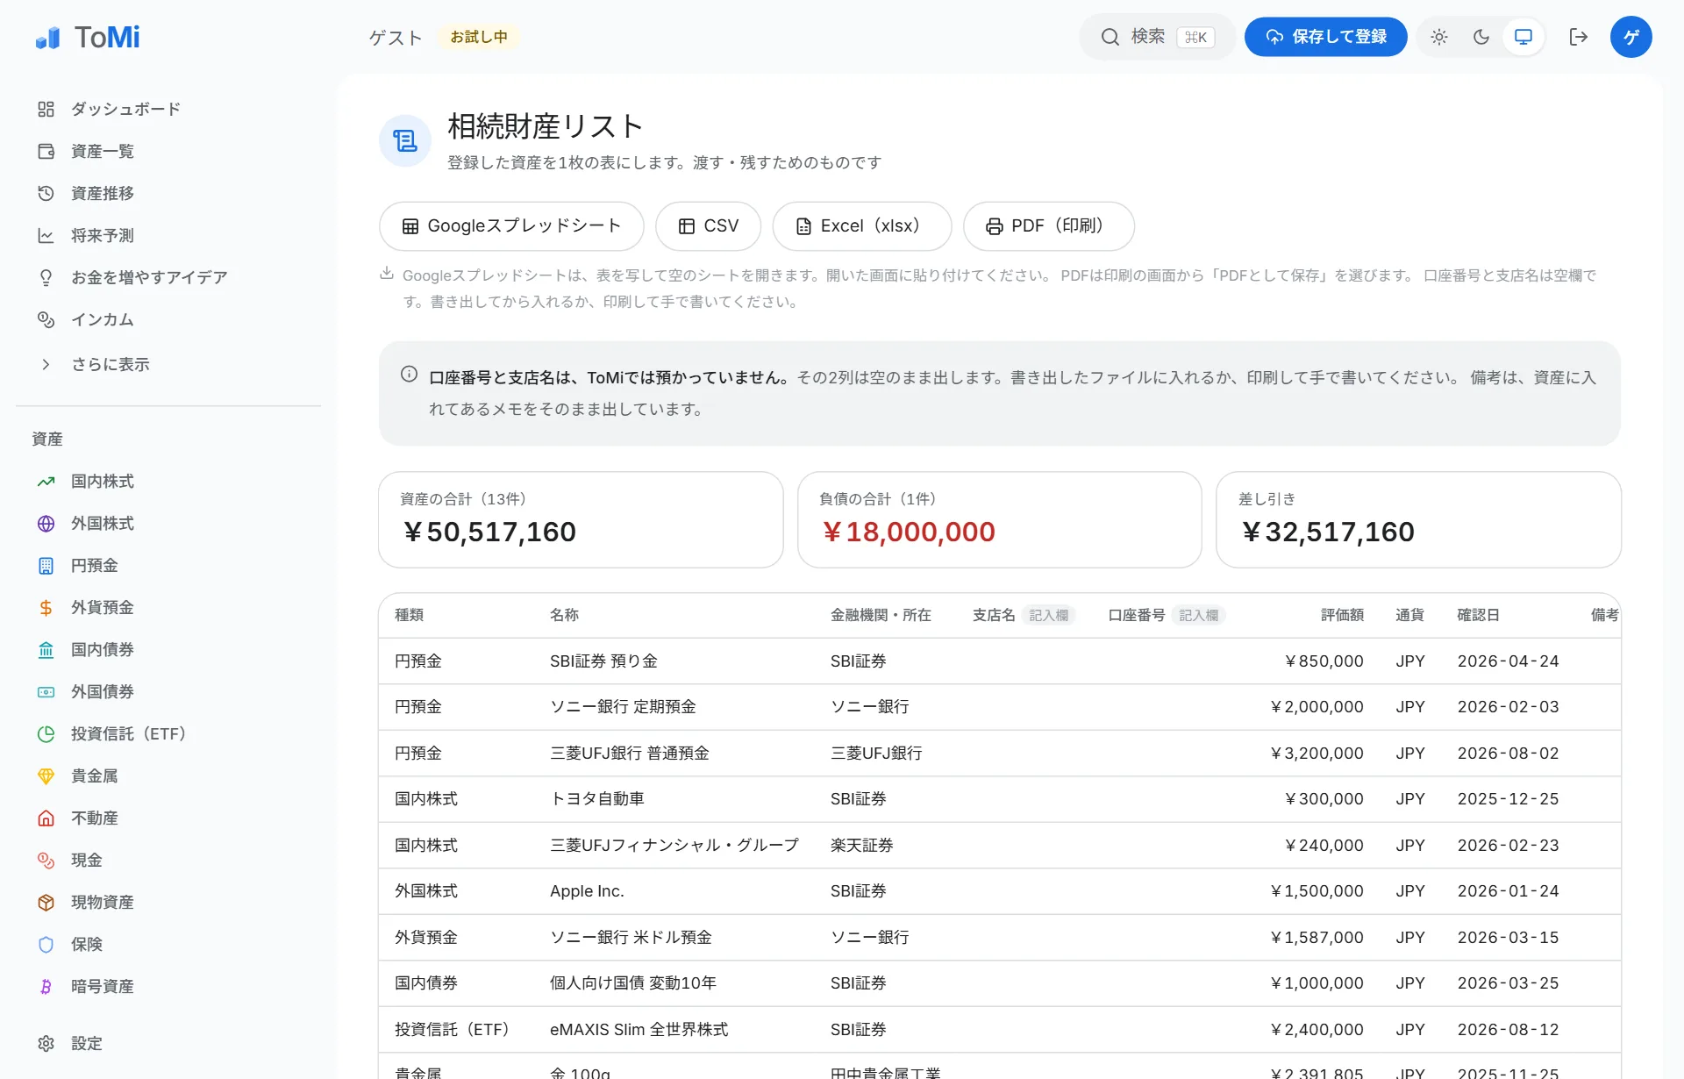Click the logout arrow icon

[1579, 37]
